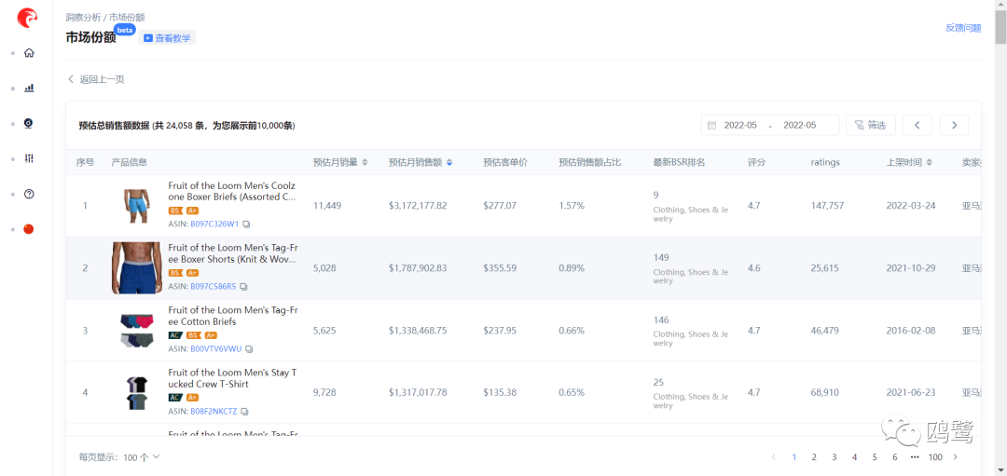Click A+ badge on Boxer Shorts row

[193, 273]
